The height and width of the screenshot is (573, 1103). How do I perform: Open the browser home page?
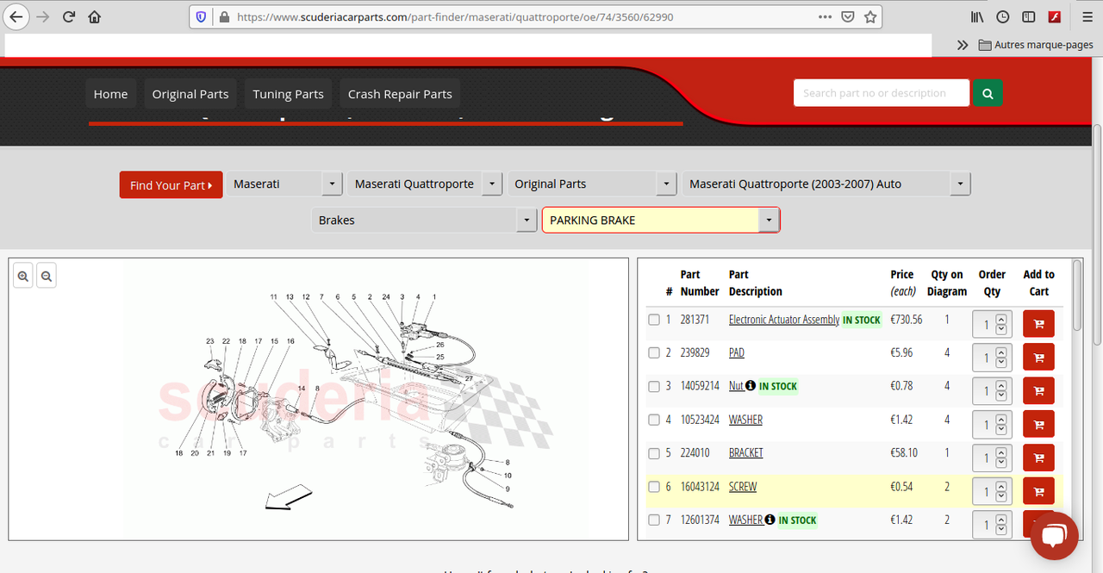(x=95, y=16)
